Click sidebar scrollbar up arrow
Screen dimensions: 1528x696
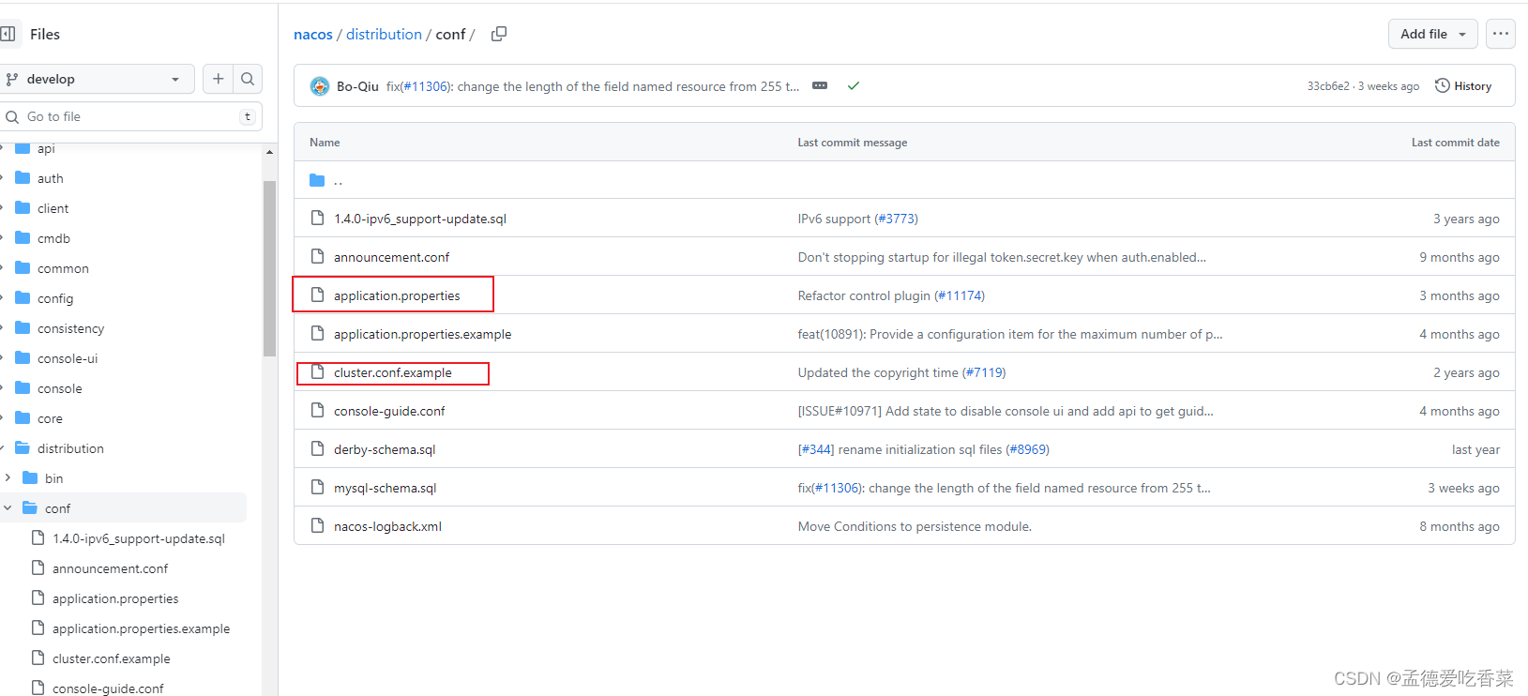(x=269, y=152)
